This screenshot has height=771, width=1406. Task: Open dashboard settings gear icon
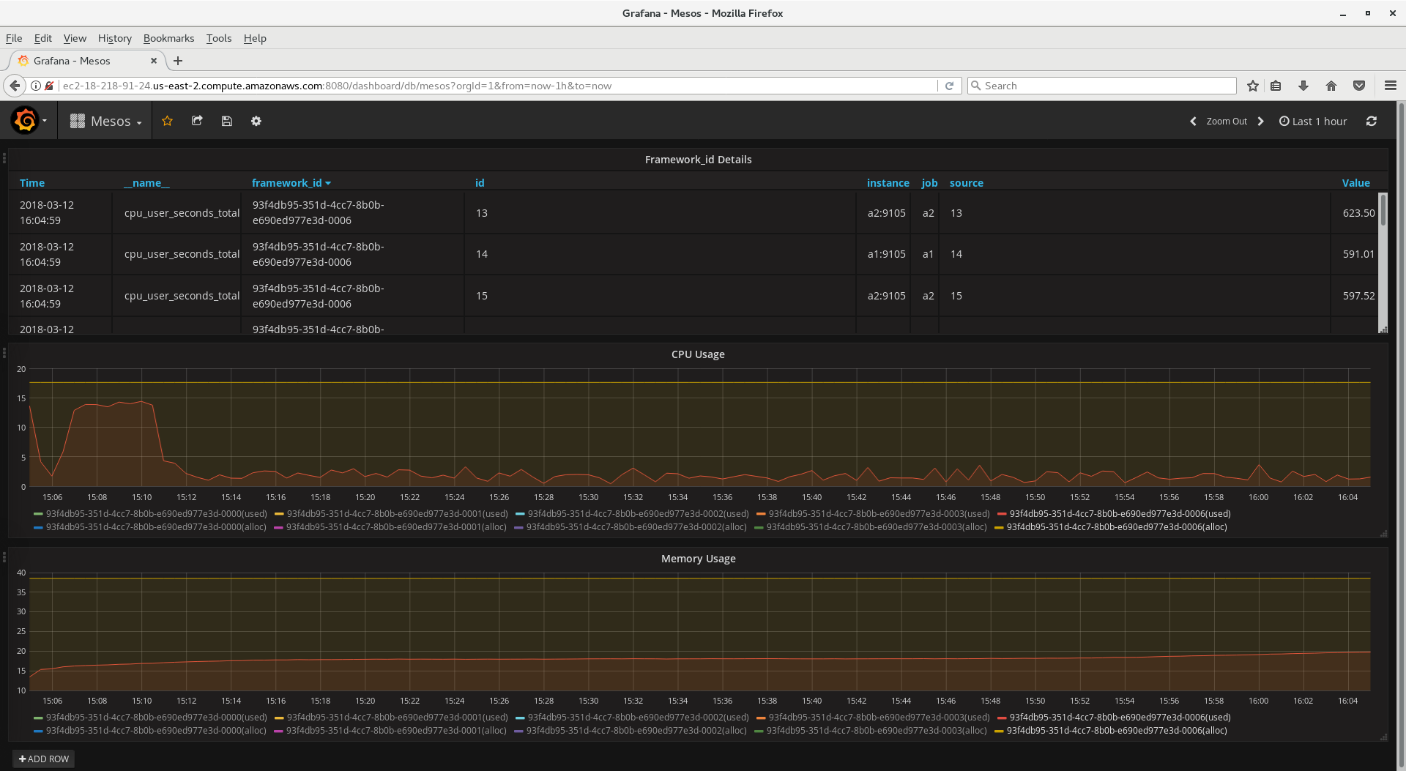coord(256,121)
